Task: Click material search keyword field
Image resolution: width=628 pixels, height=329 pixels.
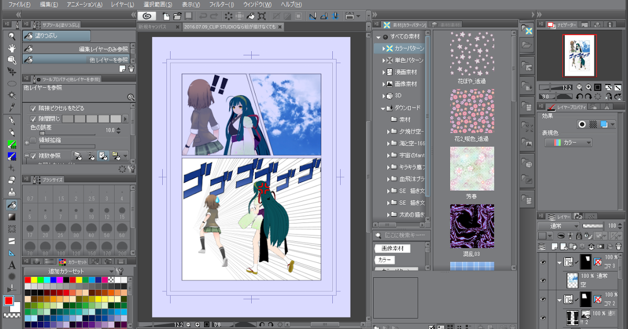Action: (402, 235)
